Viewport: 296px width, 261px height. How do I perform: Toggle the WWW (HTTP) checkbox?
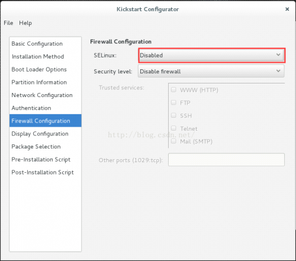tap(173, 90)
